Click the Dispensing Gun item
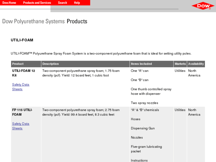 point(143,128)
